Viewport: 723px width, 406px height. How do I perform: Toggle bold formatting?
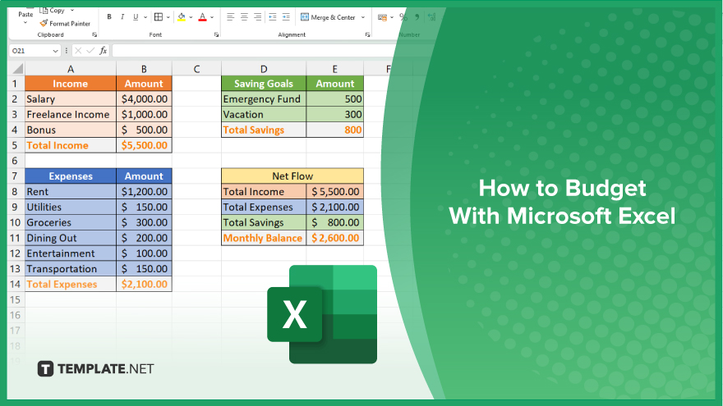pos(109,17)
